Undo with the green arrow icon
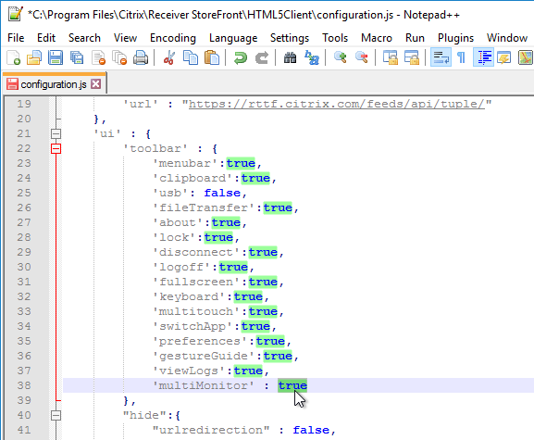 (x=240, y=57)
